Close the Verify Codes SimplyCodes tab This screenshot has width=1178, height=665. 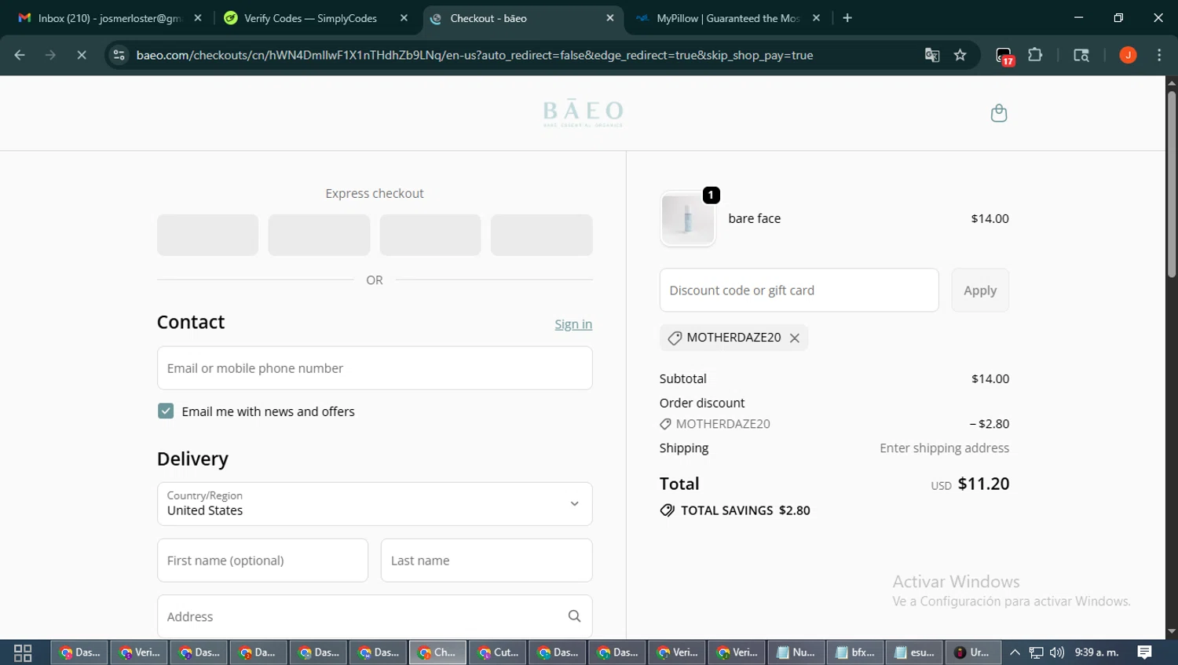404,18
